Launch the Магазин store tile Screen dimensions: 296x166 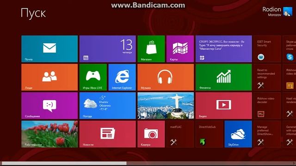[x=151, y=49]
